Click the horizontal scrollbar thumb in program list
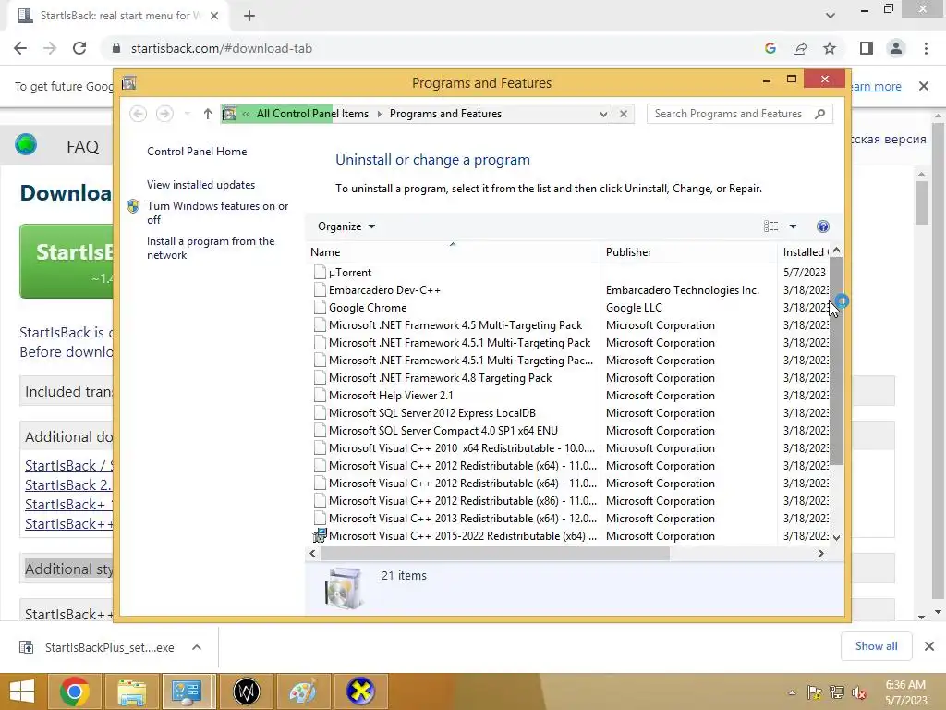The height and width of the screenshot is (710, 946). click(495, 553)
